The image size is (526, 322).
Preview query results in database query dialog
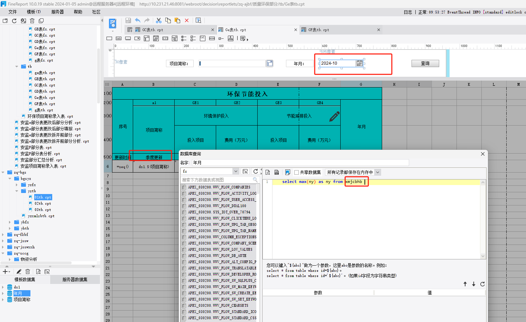268,172
